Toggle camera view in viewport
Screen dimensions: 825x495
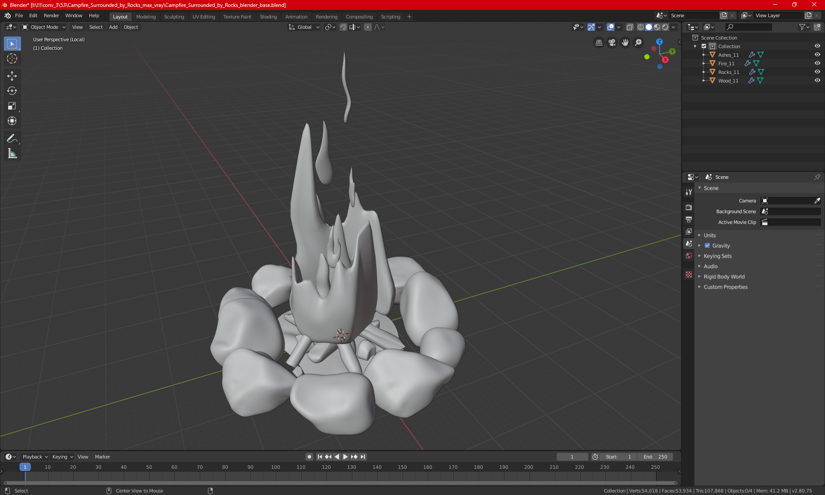pyautogui.click(x=612, y=43)
